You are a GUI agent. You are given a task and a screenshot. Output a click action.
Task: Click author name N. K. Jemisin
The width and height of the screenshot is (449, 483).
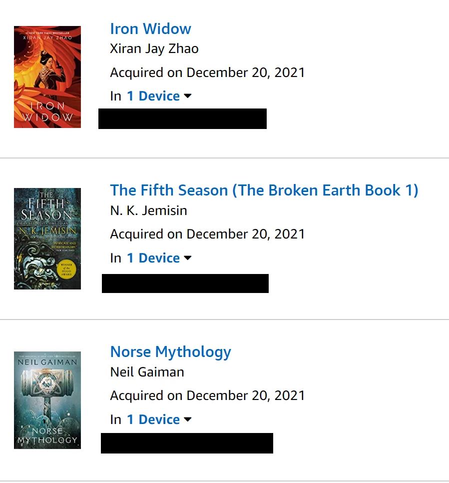pos(148,210)
